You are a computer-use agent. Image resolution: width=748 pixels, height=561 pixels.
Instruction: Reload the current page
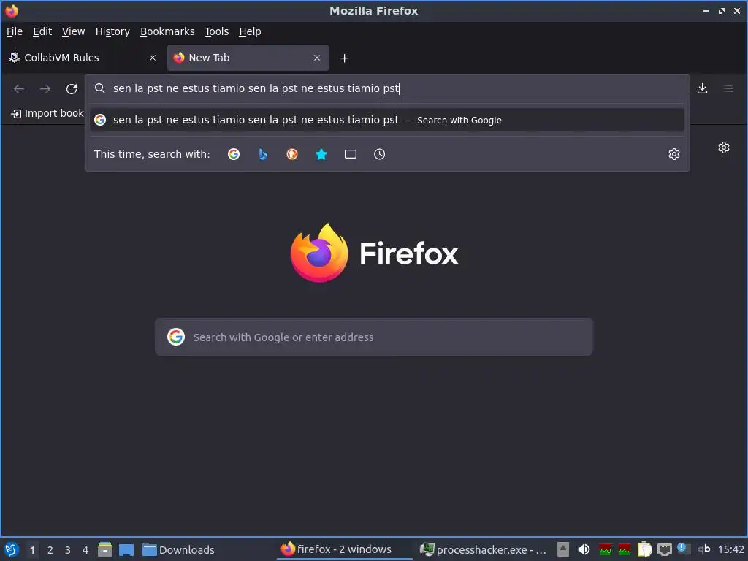[72, 88]
